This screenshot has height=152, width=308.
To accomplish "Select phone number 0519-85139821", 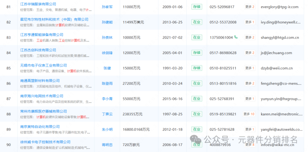I will [223, 114].
